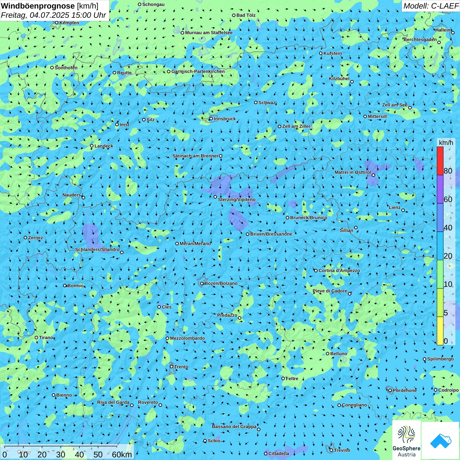Click the Pieve di Cadore label
The width and height of the screenshot is (460, 460).
[x=330, y=291]
